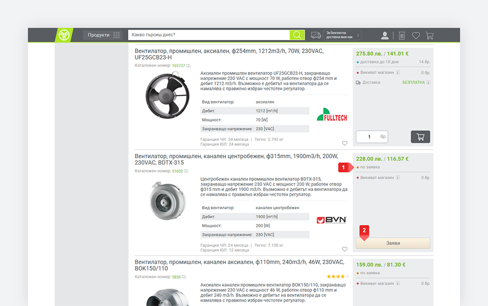Open the wishlist heart in header

(416, 36)
